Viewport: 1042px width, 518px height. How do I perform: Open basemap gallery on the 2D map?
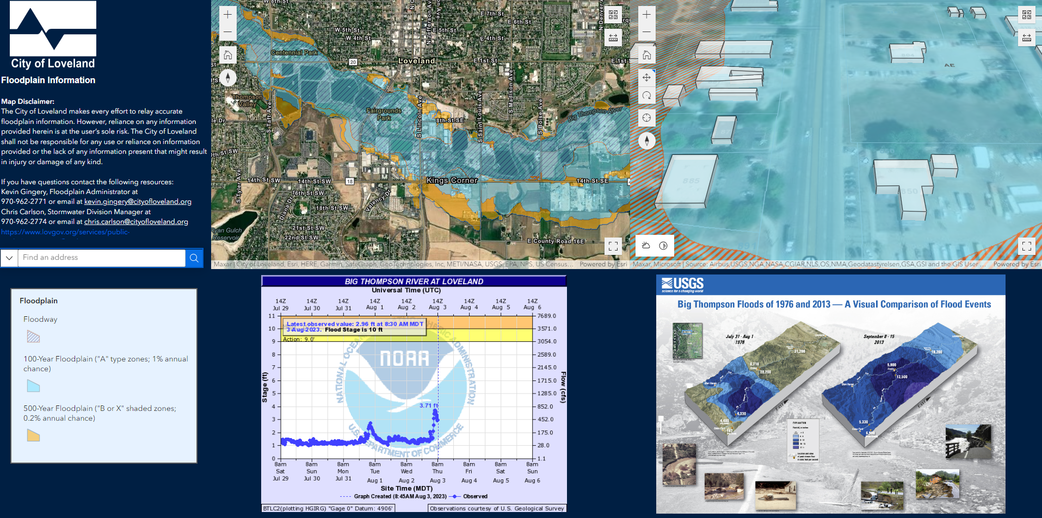pyautogui.click(x=613, y=15)
